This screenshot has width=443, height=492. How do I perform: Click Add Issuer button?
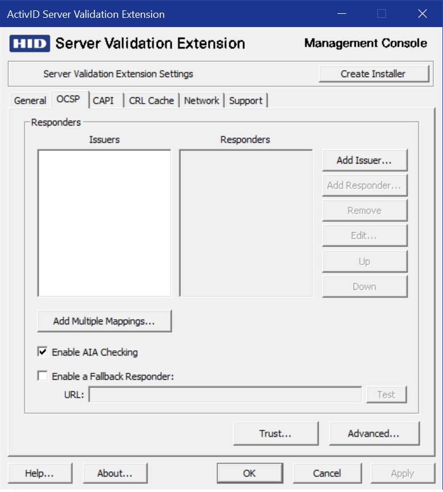[x=365, y=160]
